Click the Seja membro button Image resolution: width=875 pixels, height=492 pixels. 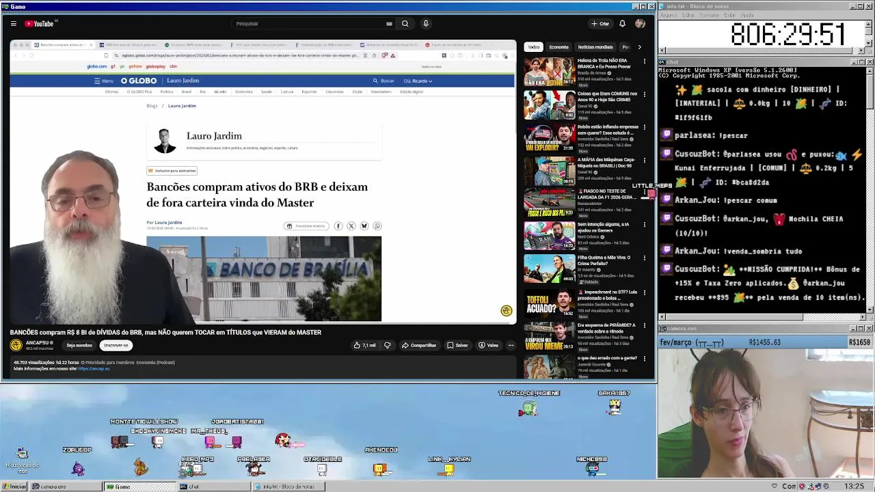(x=79, y=345)
